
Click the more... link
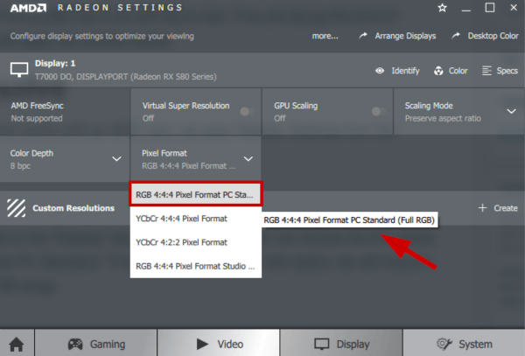(325, 36)
